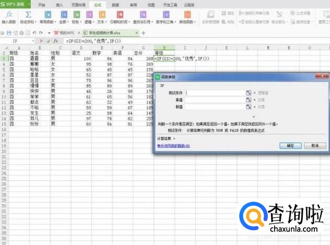Click the 真值 input field in dialog
Viewport: 330px width, 245px height.
[215, 100]
